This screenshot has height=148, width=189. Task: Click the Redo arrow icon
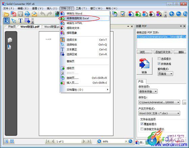pyautogui.click(x=49, y=14)
